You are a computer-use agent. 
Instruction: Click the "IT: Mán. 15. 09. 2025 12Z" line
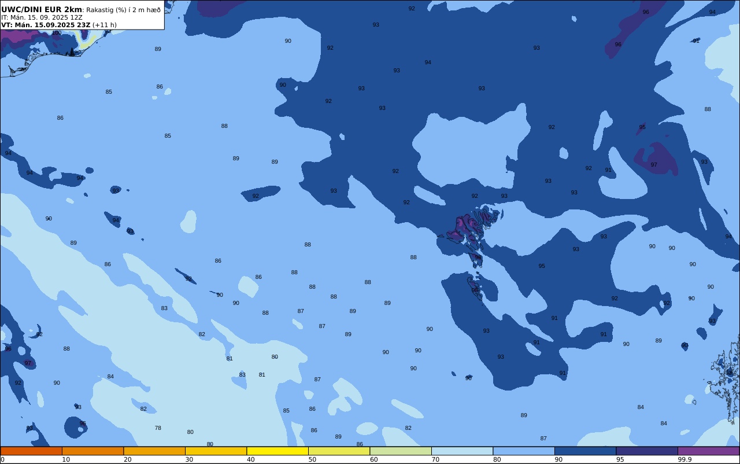click(42, 17)
